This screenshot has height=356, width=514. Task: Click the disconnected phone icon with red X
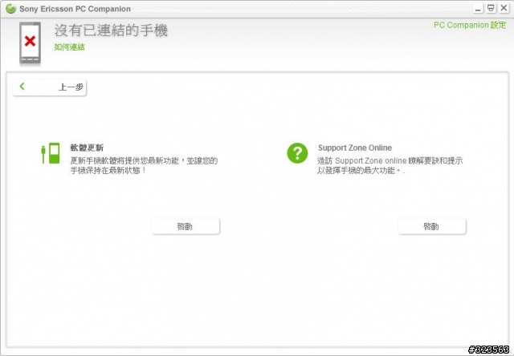pyautogui.click(x=30, y=42)
